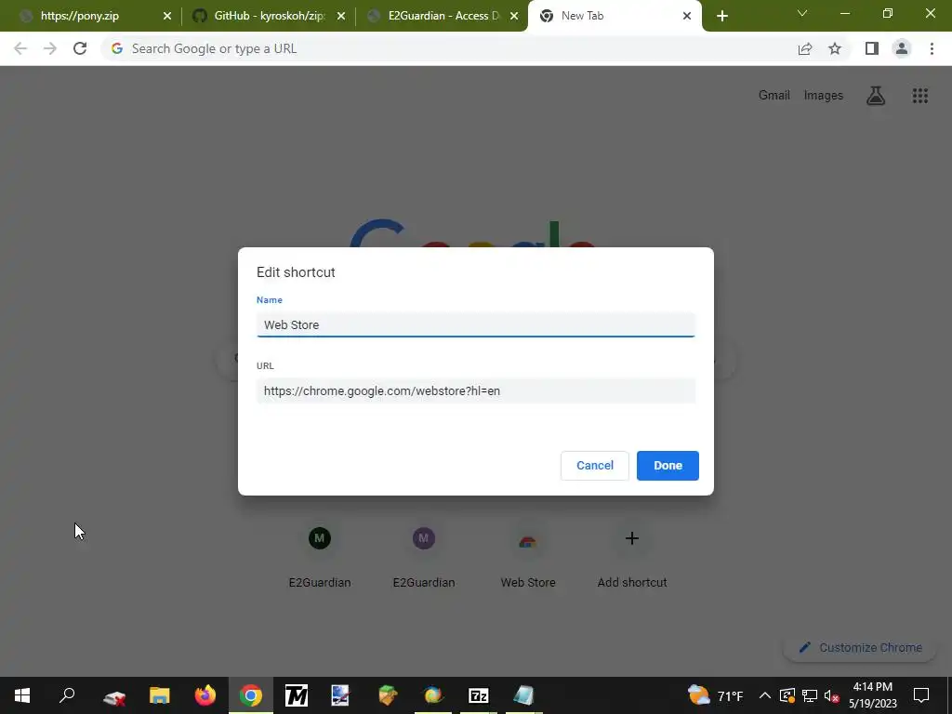
Task: Close the https://pony.zip tab
Action: [167, 16]
